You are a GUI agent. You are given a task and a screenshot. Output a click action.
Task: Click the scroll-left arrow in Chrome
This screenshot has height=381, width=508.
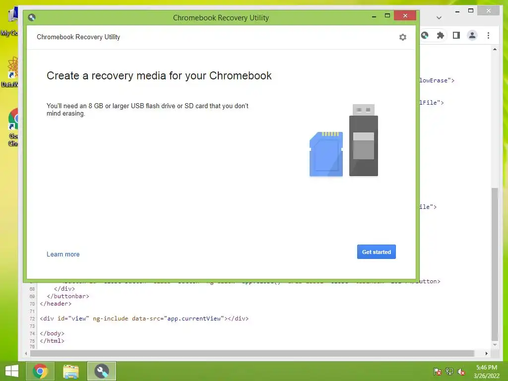tap(26, 353)
